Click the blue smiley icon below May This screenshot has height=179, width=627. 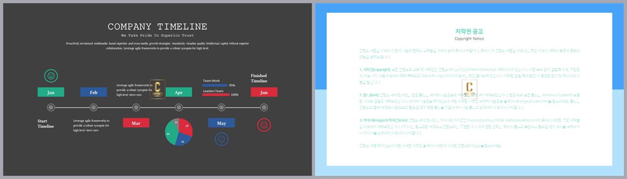(x=221, y=139)
